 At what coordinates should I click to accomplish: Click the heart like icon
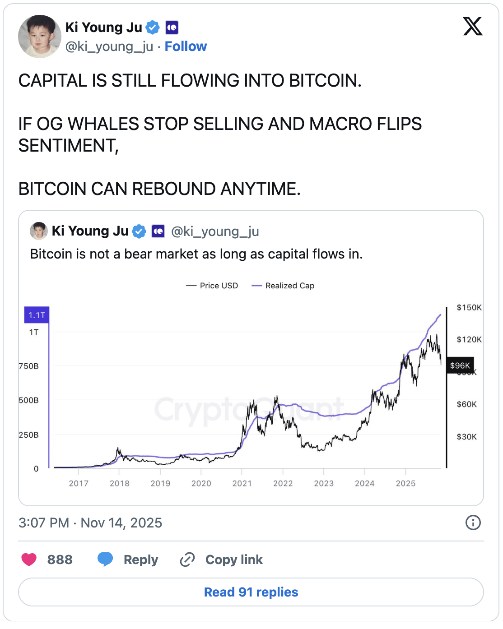pyautogui.click(x=29, y=560)
